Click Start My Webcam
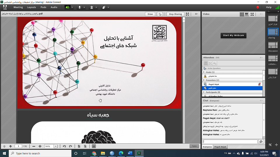This screenshot has height=157, width=280. (233, 35)
